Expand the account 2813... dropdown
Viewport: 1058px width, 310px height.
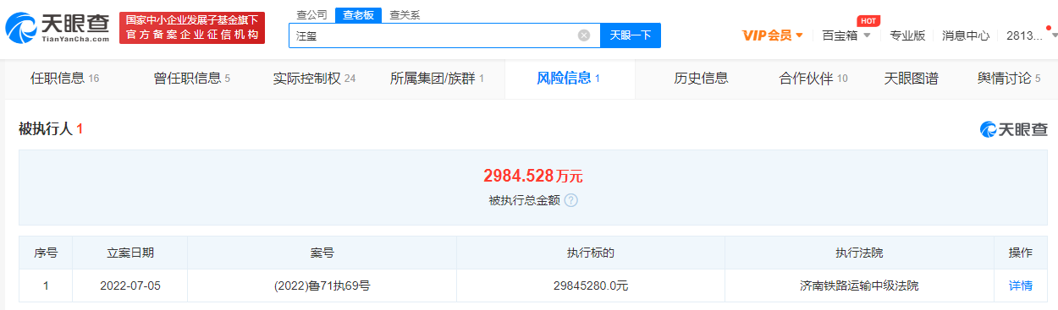tap(1032, 35)
